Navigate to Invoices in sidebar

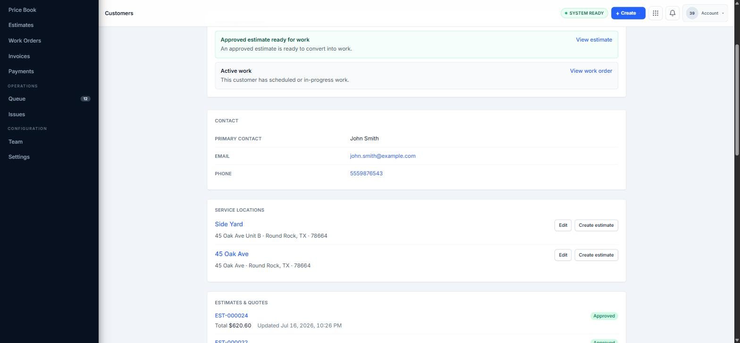coord(19,56)
